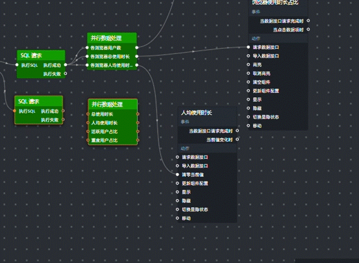Click the input port of 总使用时长 row

[x=88, y=114]
